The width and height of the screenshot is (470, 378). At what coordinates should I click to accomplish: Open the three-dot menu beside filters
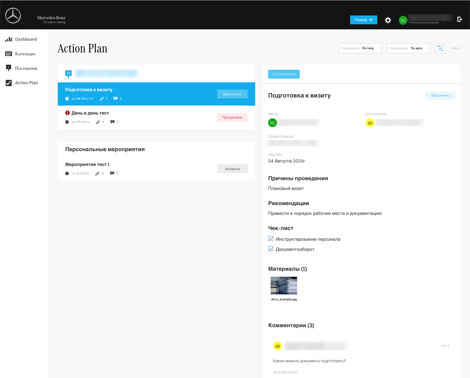click(x=455, y=48)
